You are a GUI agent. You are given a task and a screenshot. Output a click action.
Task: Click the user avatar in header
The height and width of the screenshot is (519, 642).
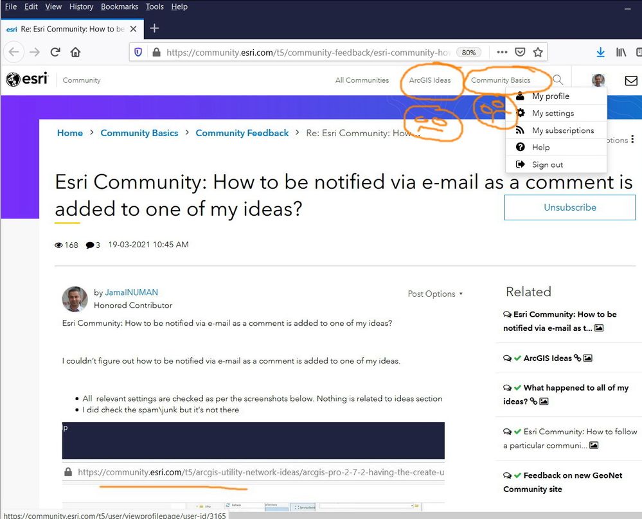[x=598, y=80]
